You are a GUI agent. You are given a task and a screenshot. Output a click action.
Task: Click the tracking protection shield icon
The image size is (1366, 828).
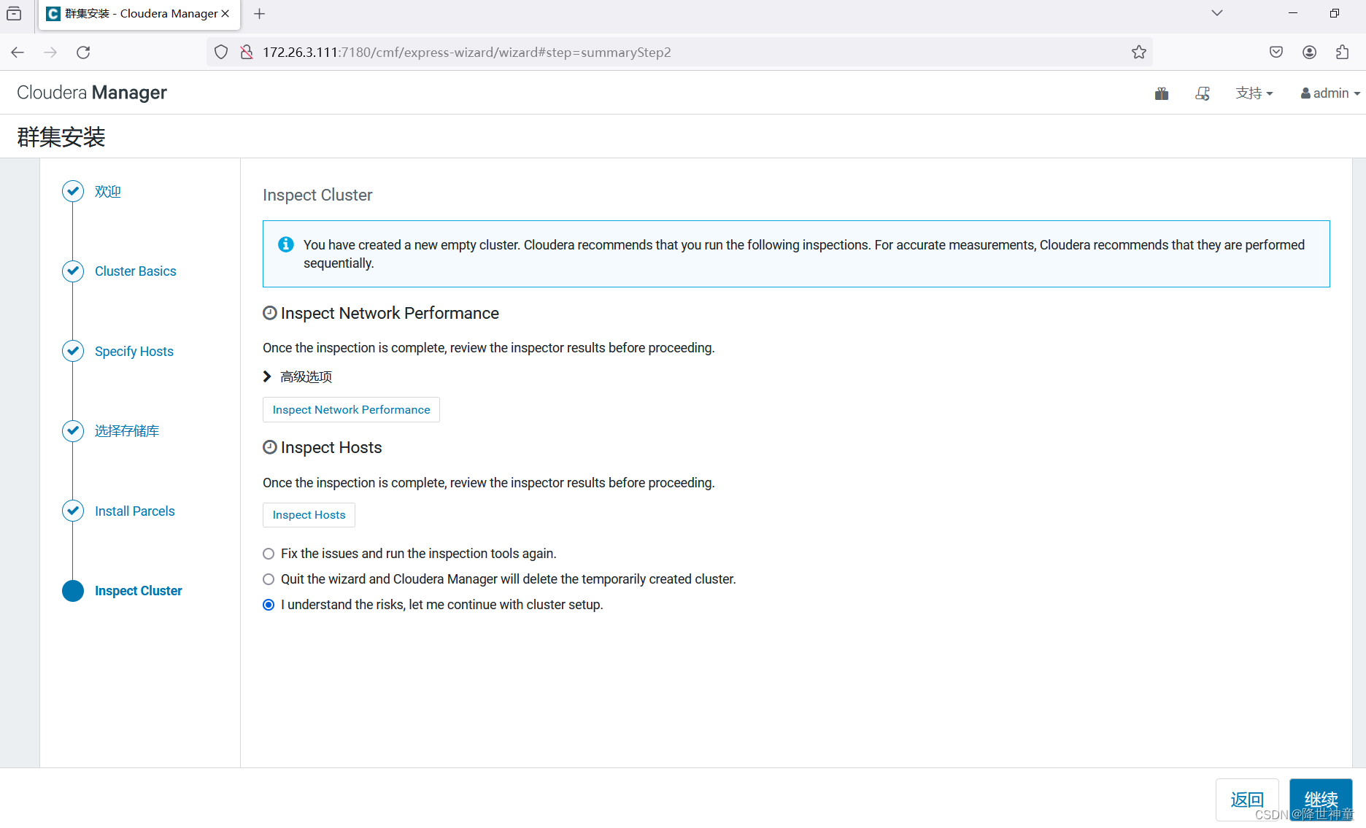click(x=221, y=52)
